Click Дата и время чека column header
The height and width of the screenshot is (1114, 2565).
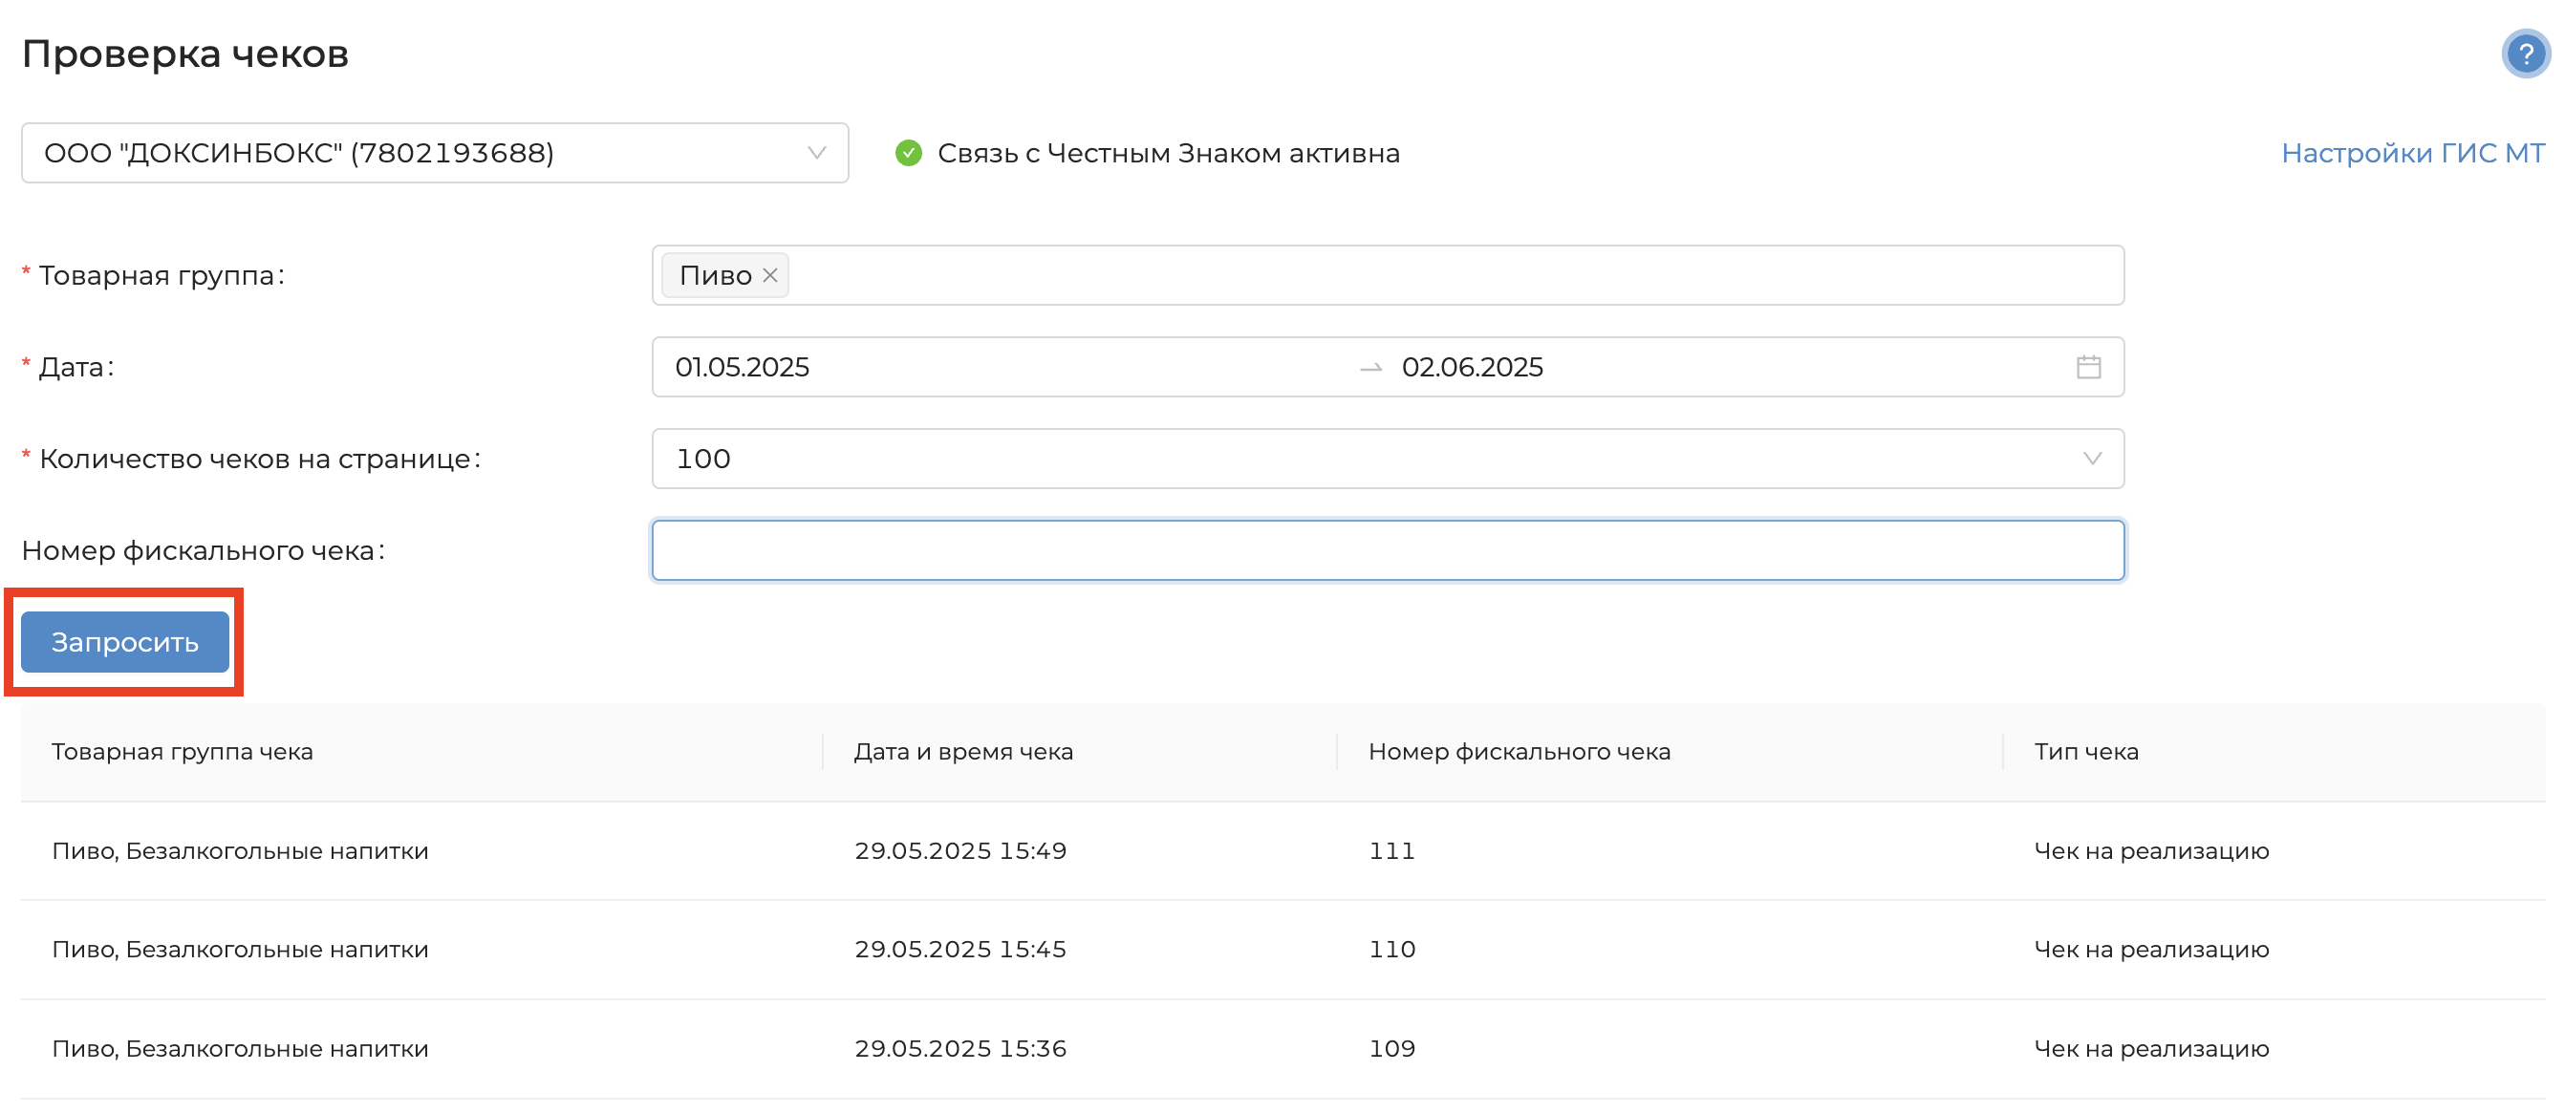tap(963, 752)
